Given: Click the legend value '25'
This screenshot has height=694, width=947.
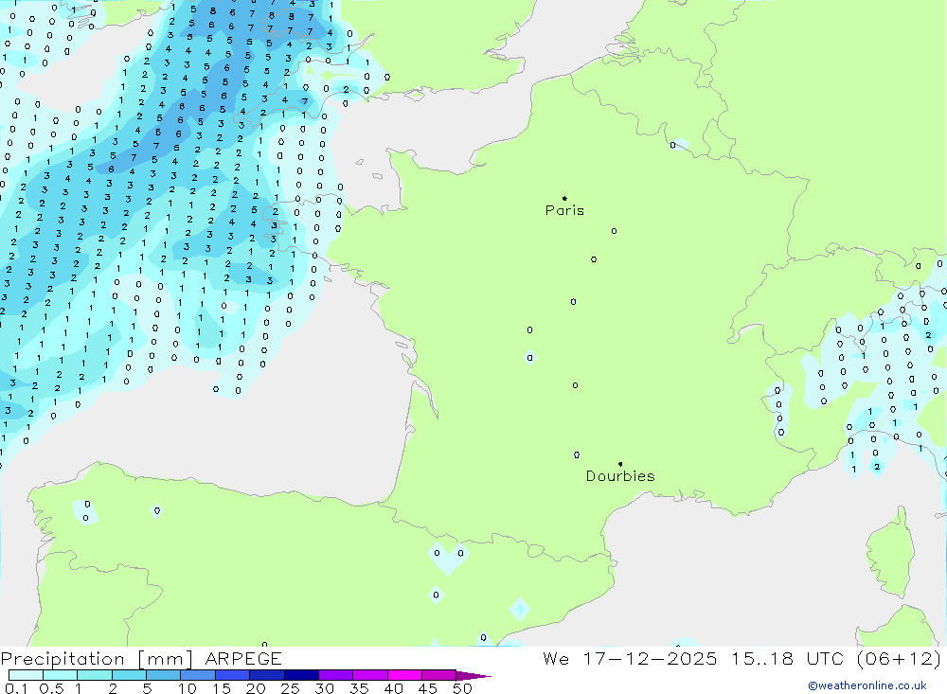Looking at the screenshot, I should [290, 688].
